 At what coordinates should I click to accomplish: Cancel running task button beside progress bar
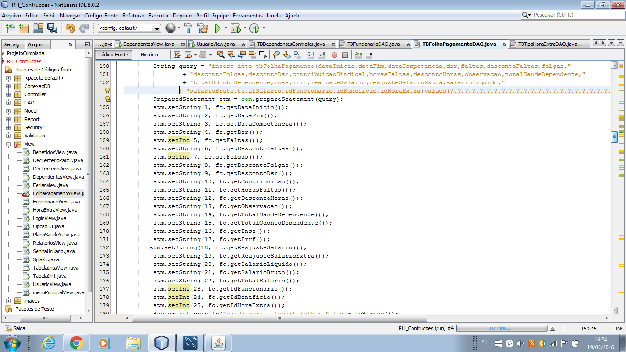553,328
